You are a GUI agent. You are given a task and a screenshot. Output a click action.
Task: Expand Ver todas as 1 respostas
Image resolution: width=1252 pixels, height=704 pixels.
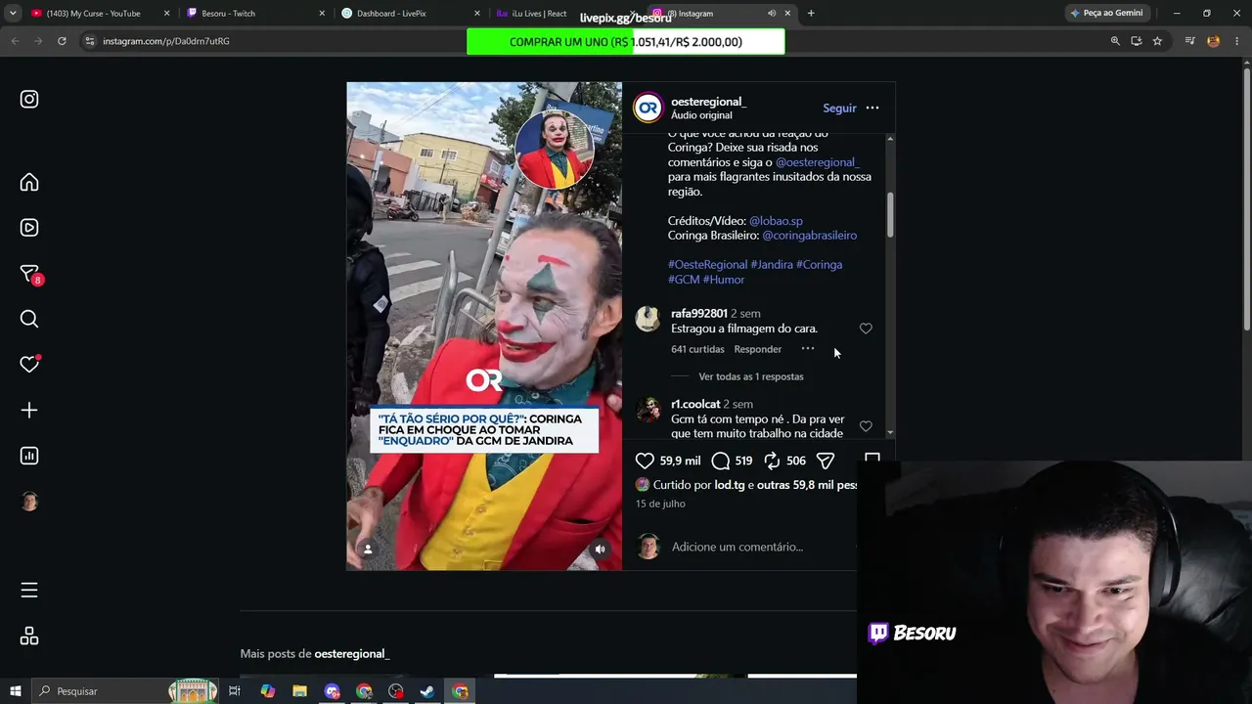tap(751, 376)
